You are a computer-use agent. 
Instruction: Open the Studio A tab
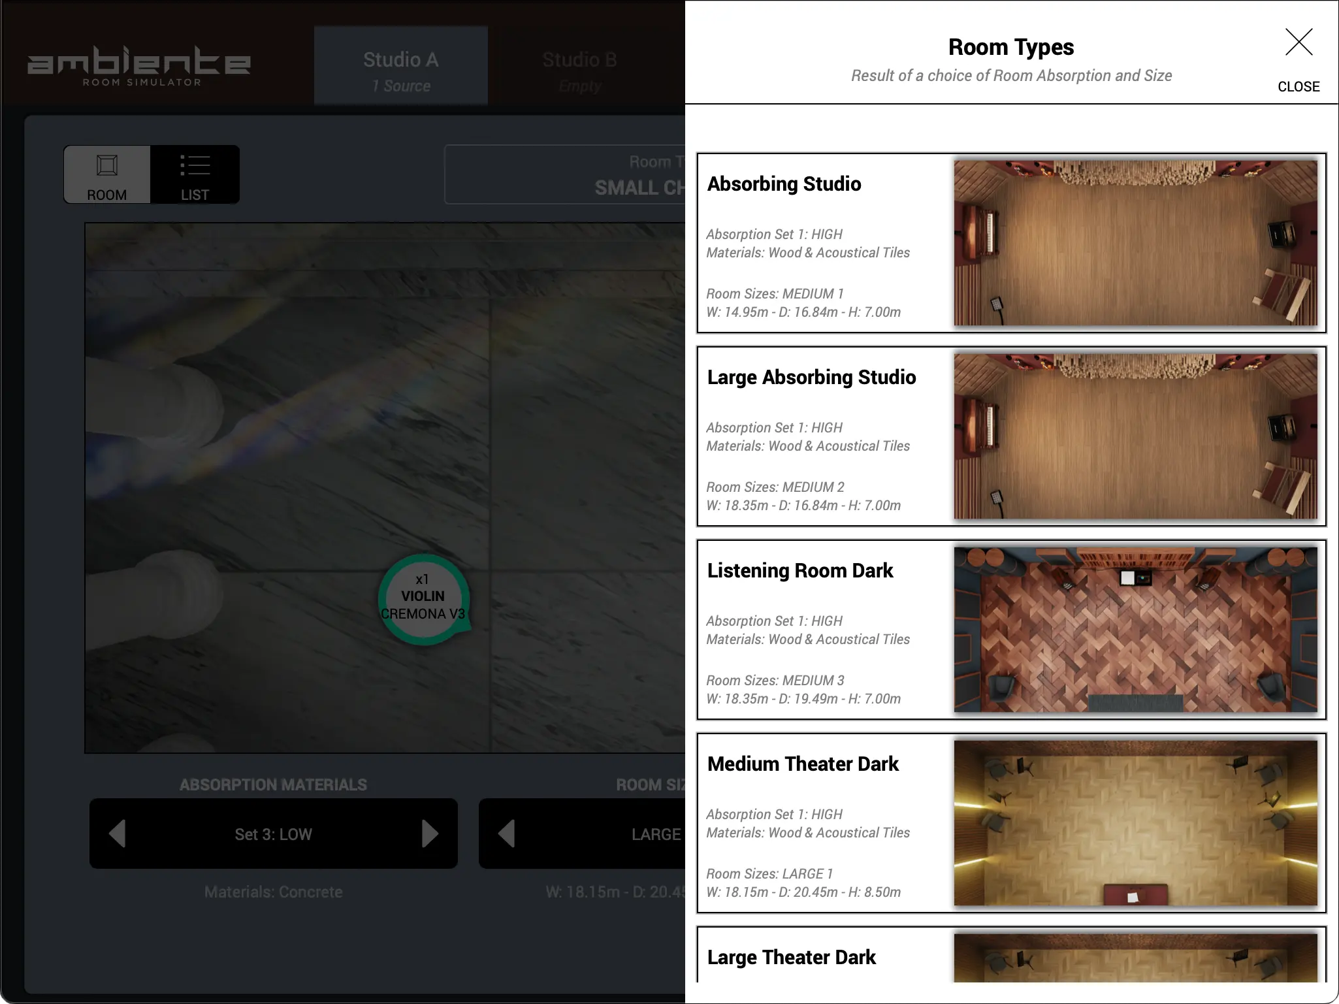[400, 65]
